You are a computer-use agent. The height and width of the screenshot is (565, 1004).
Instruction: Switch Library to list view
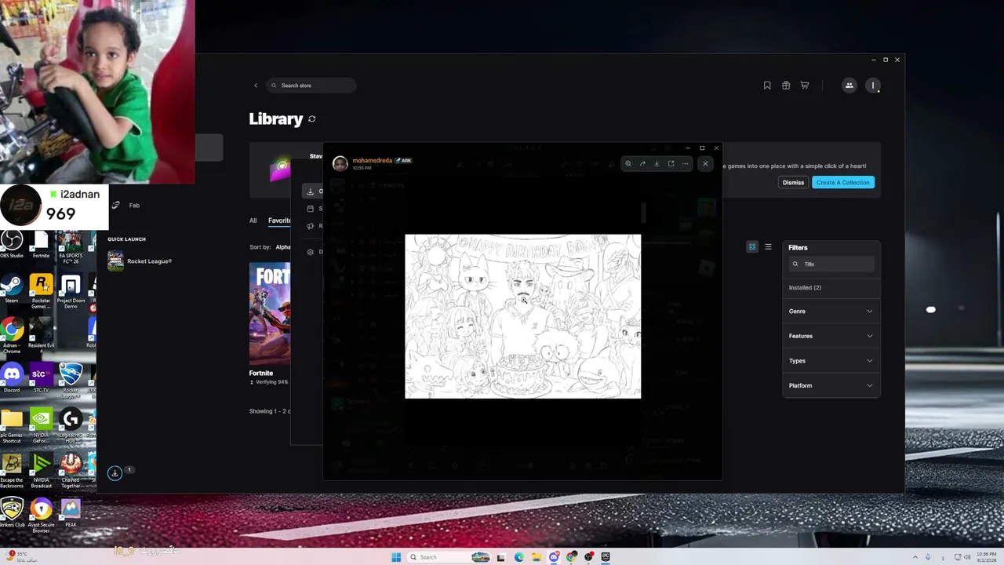coord(768,247)
